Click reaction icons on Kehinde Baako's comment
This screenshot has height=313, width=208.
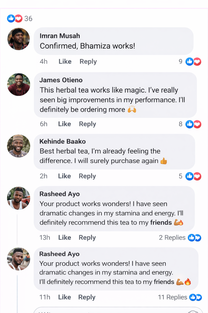coord(193,176)
